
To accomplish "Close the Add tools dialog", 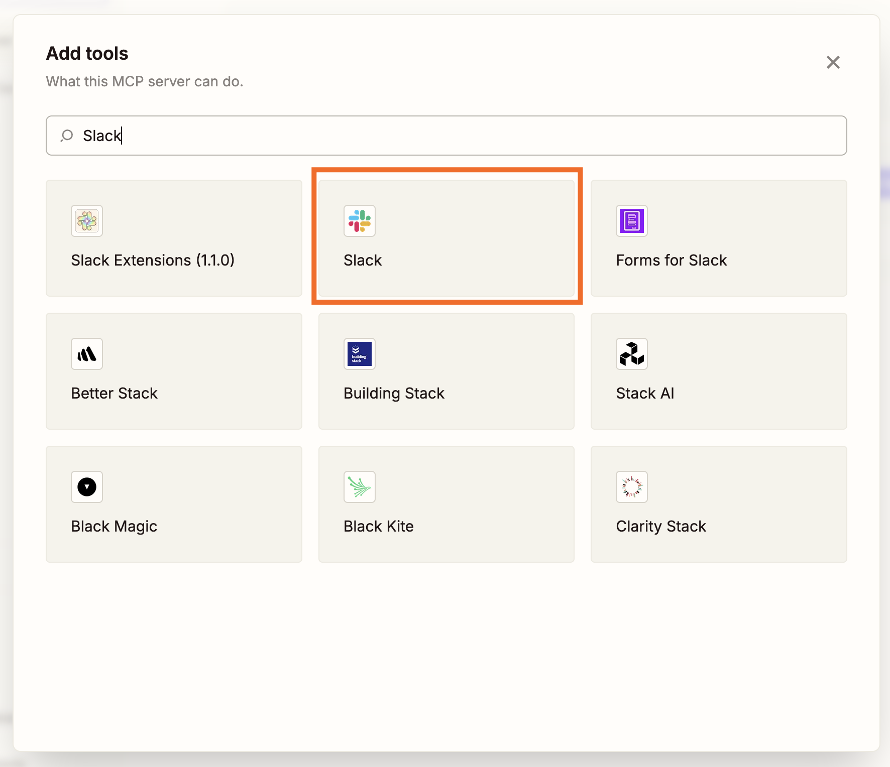I will tap(833, 62).
